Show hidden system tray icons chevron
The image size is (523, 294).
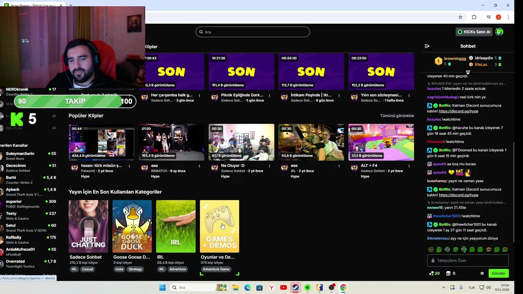click(x=444, y=287)
